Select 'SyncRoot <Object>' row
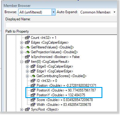The width and height of the screenshot is (120, 116). [x=45, y=109]
